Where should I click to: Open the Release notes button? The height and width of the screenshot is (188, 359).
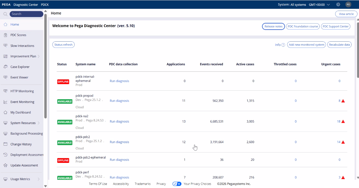click(273, 26)
